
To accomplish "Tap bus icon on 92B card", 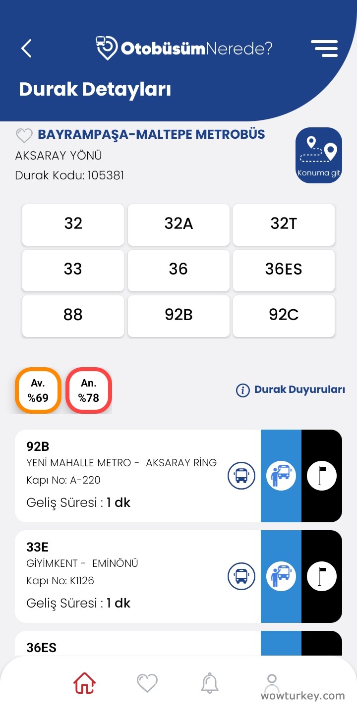I will point(241,476).
